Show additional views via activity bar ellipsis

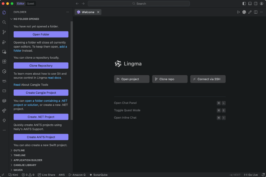click(4, 130)
